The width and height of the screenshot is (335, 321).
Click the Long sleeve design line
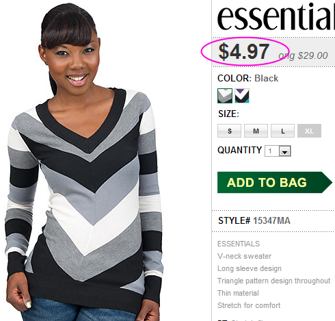click(x=250, y=268)
